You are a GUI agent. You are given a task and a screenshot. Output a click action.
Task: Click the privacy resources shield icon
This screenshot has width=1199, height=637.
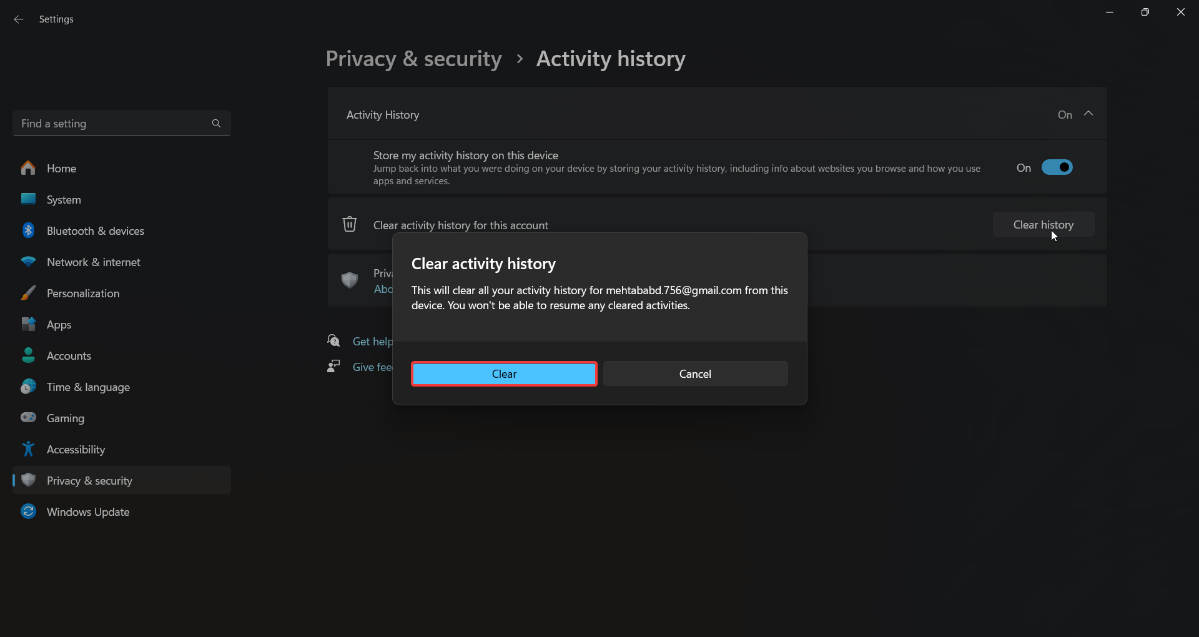pos(350,280)
